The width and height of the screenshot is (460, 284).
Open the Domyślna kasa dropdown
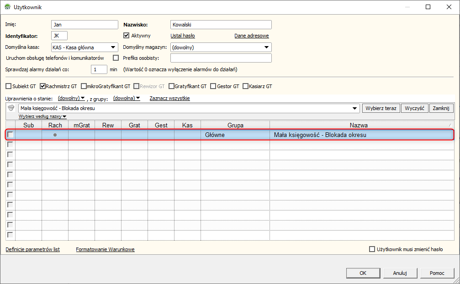(x=113, y=47)
